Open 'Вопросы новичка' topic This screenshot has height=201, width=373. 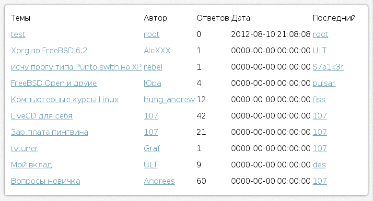click(46, 181)
